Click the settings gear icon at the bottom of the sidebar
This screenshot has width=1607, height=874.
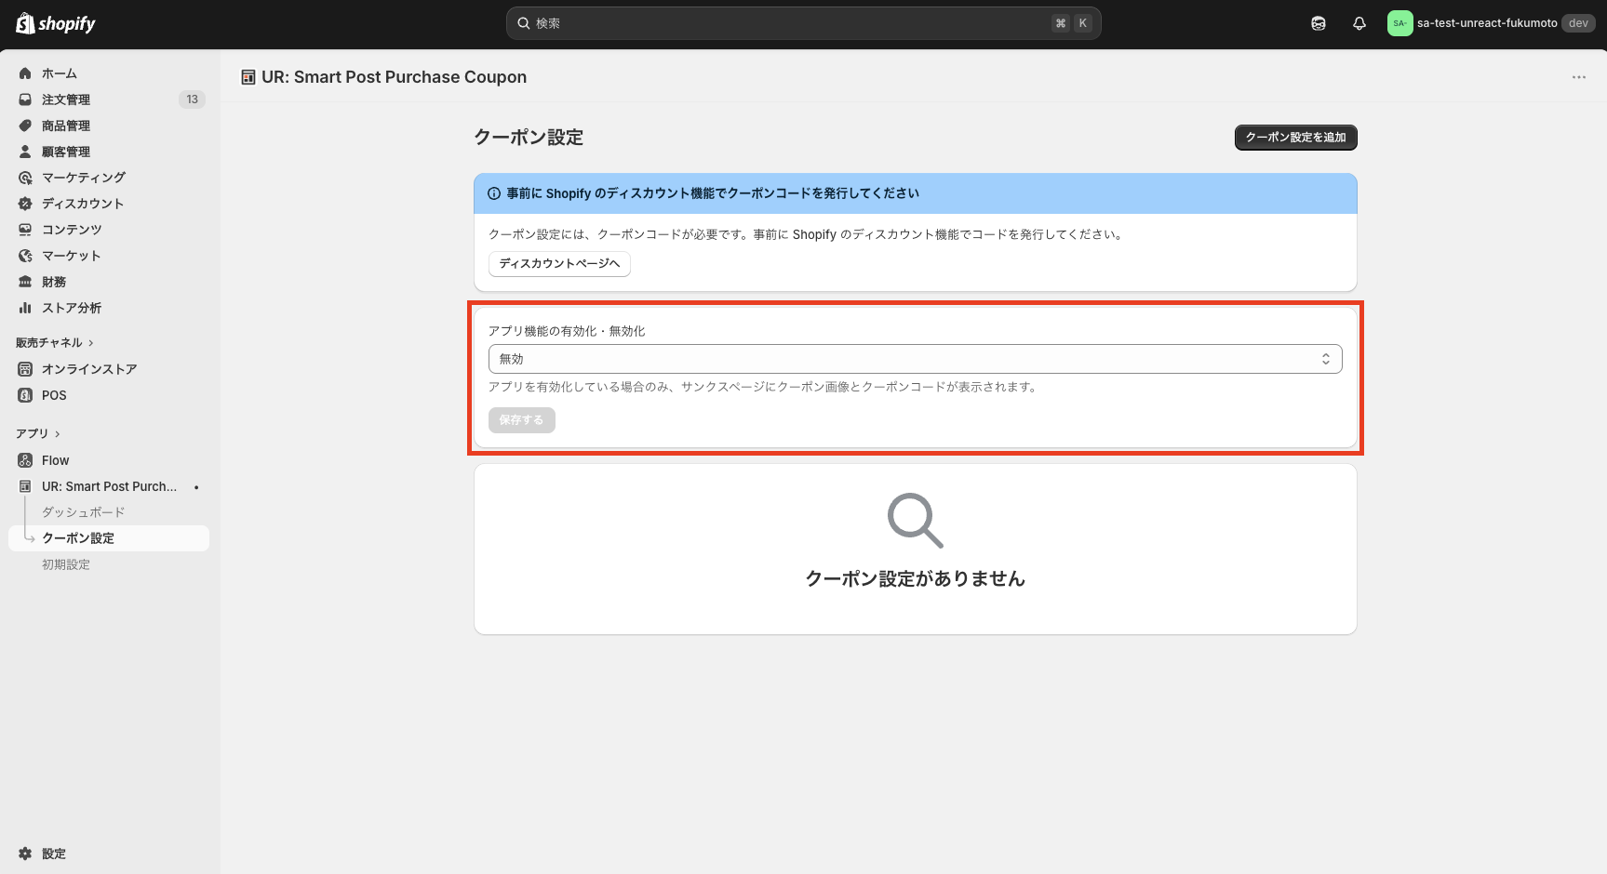tap(25, 854)
